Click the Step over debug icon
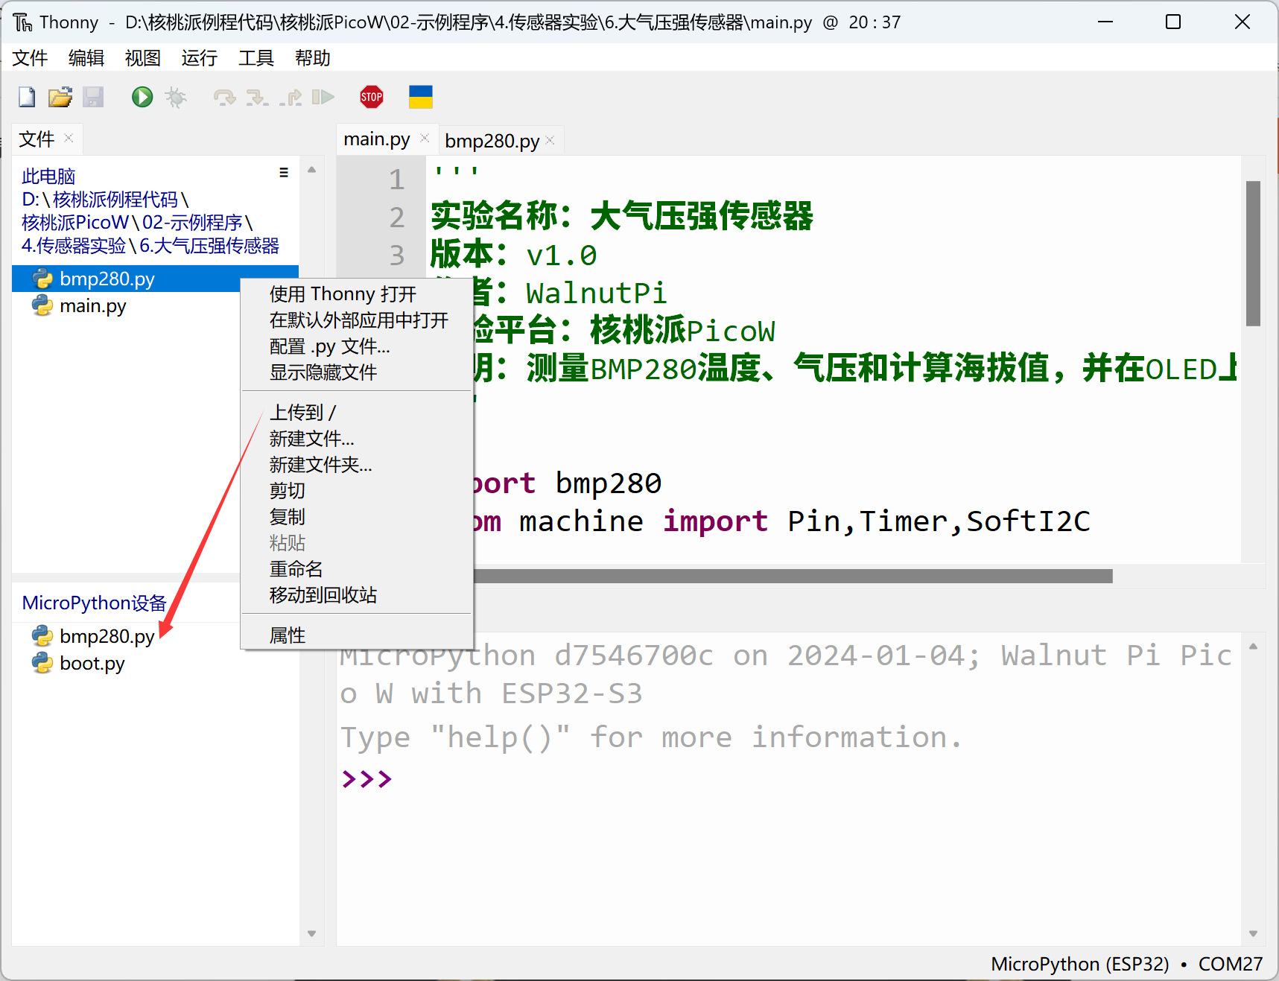1279x981 pixels. [223, 97]
